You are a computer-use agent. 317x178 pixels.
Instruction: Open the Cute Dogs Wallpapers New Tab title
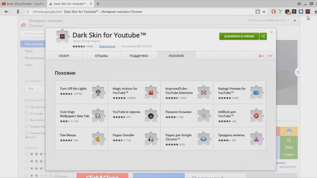tap(74, 114)
